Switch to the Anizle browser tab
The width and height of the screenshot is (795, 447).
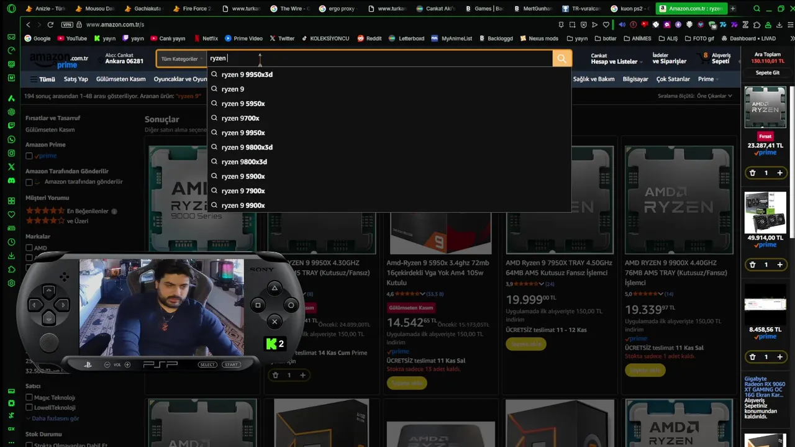pos(46,9)
